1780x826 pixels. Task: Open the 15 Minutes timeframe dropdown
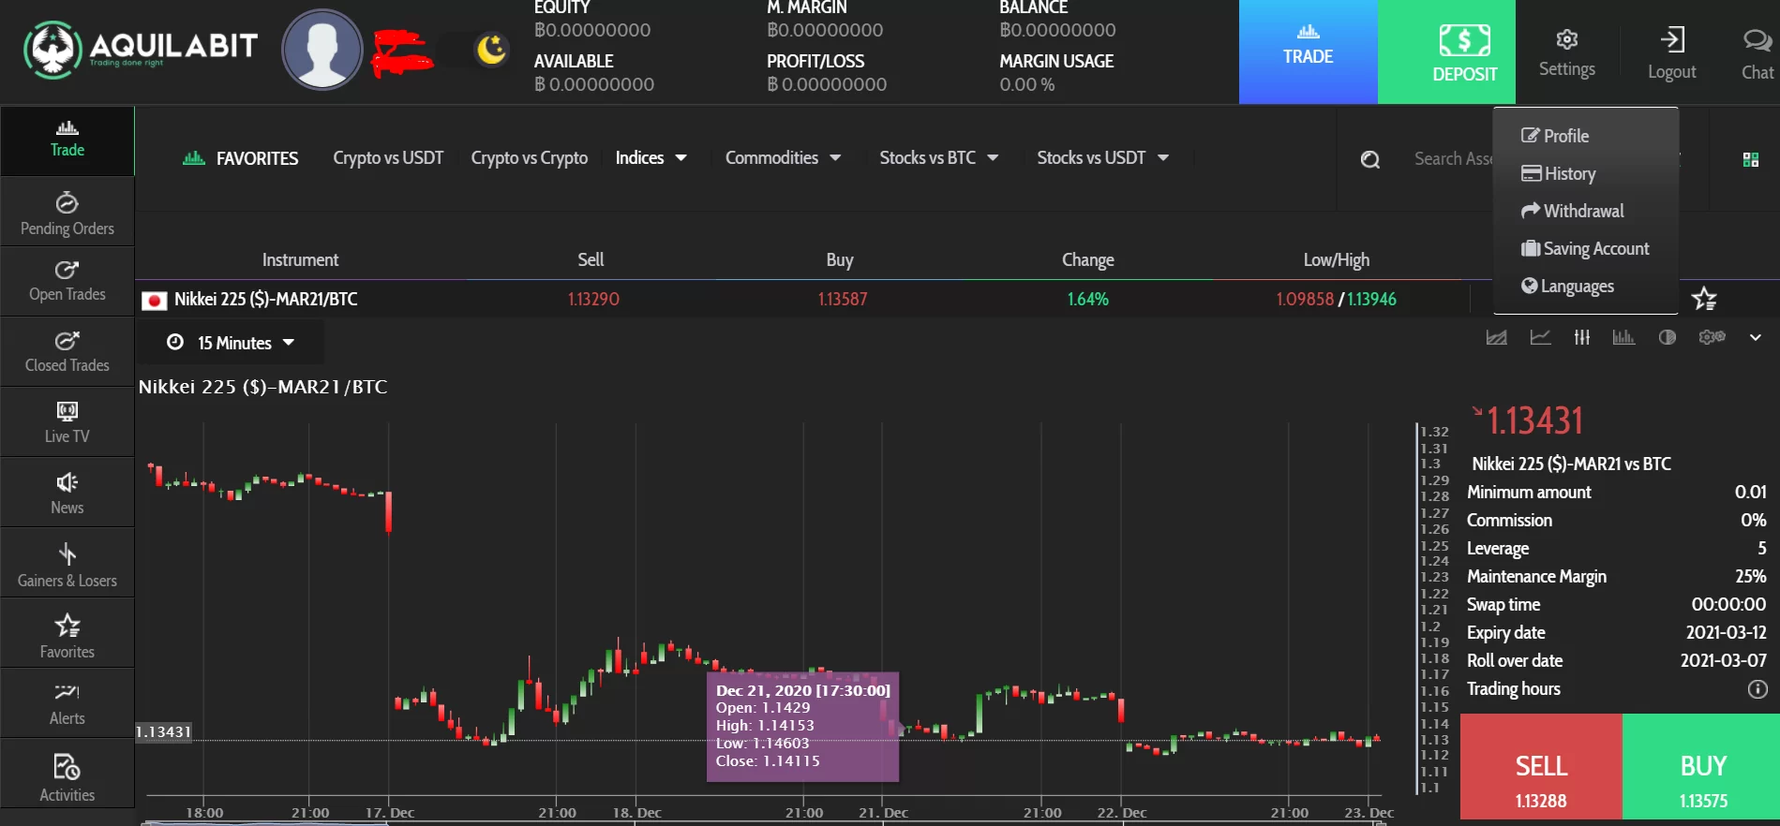coord(231,343)
